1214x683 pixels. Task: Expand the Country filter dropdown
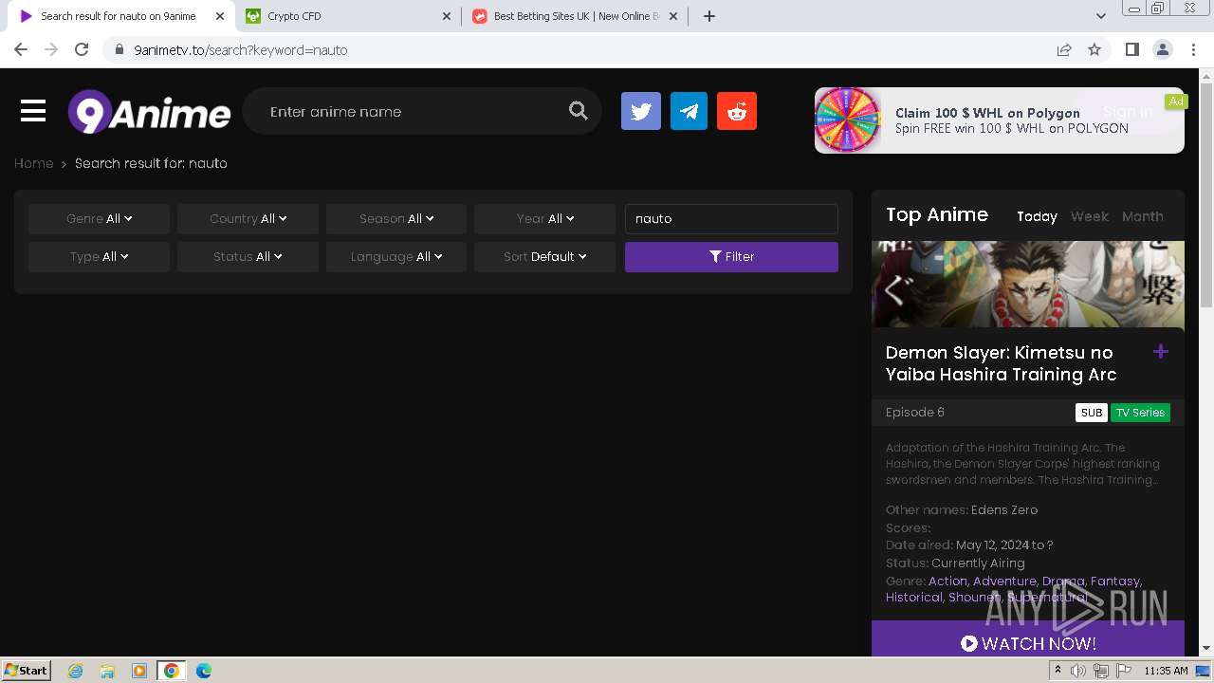[248, 219]
